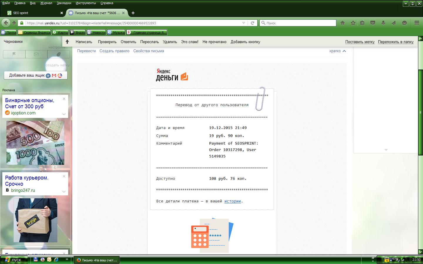Open the Журнал menu
Viewport: 423px width, 264px height.
[46, 3]
